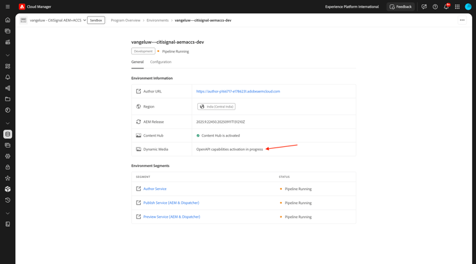Image resolution: width=476 pixels, height=264 pixels.
Task: Switch to the Configuration tab
Action: 161,62
